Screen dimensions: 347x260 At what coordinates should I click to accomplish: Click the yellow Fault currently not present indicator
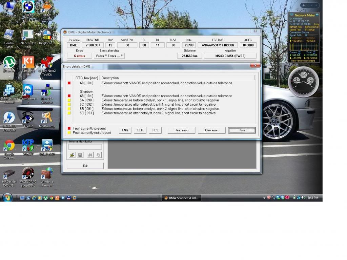click(x=69, y=132)
